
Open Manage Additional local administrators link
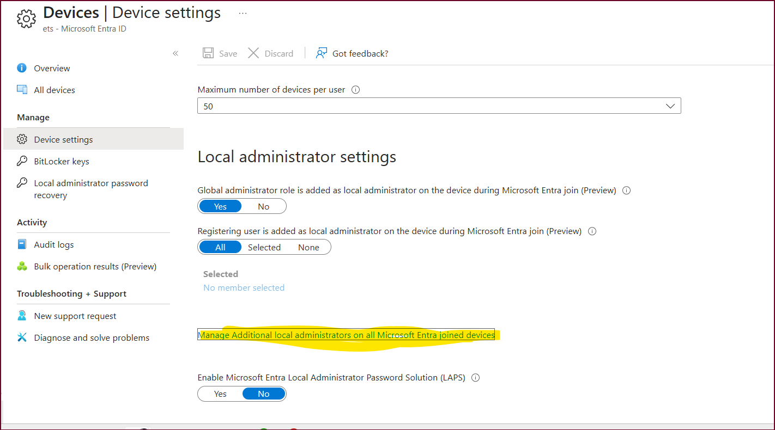pos(346,335)
